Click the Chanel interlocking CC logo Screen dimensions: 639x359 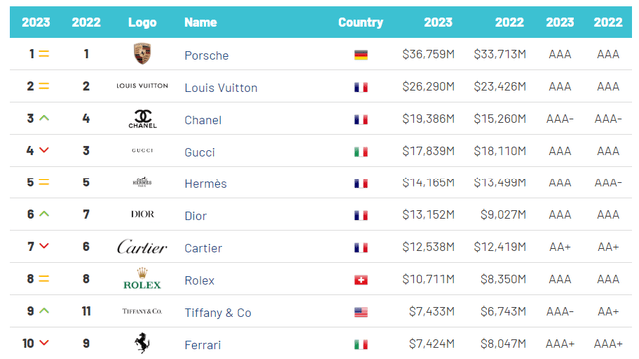[142, 119]
